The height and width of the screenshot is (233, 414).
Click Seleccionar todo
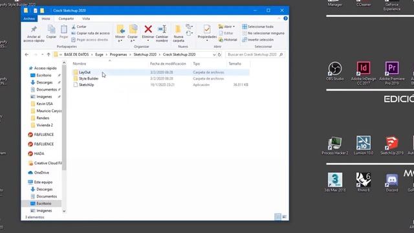(x=257, y=27)
